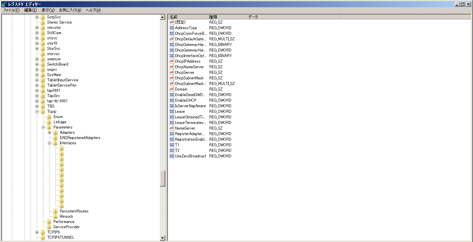Image resolution: width=473 pixels, height=242 pixels.
Task: Open the 表示(V) menu
Action: coord(48,10)
